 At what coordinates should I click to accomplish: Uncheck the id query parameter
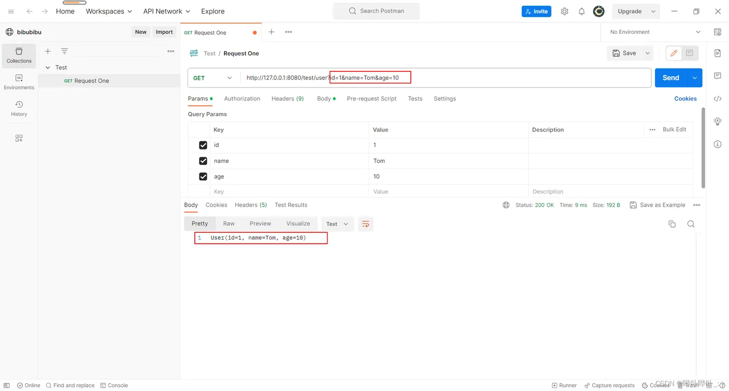click(x=203, y=145)
